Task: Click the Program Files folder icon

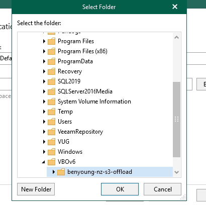Action: coord(51,41)
